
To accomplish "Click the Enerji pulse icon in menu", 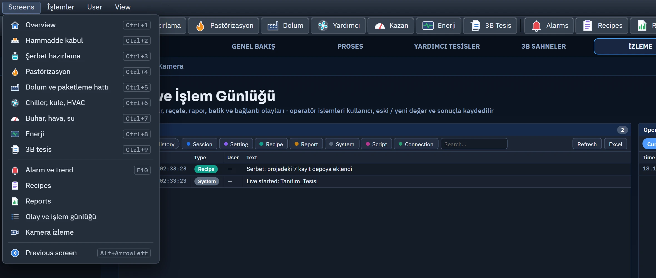I will coord(15,134).
